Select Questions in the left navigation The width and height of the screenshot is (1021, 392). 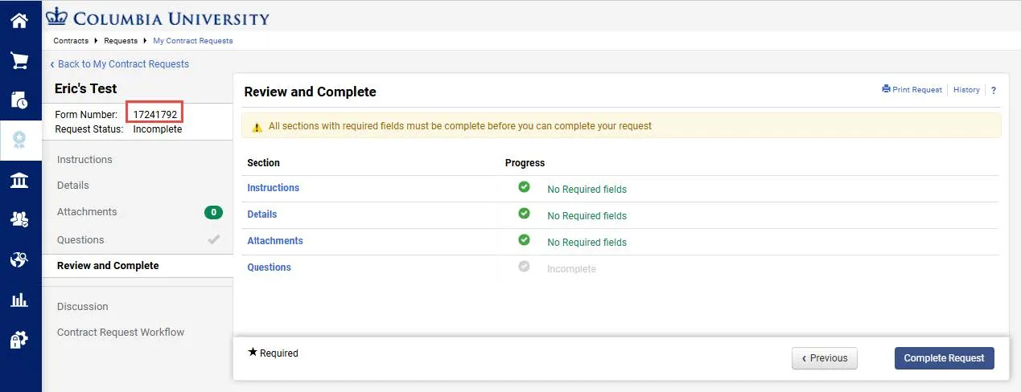point(80,239)
